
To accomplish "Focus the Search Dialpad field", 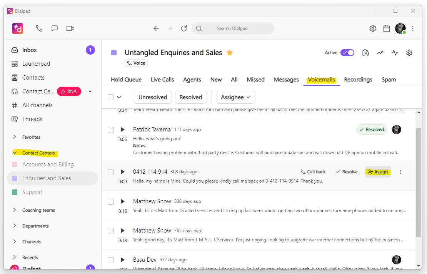I will coord(233,28).
